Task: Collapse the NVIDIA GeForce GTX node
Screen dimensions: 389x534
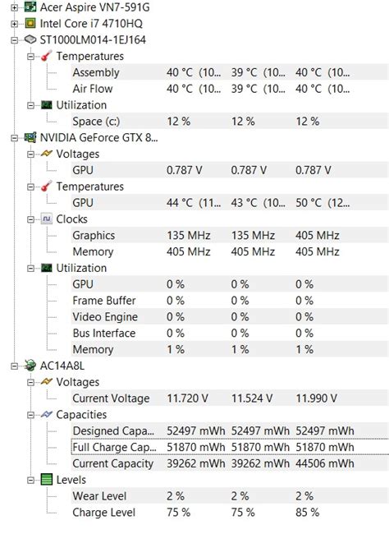Action: click(14, 138)
